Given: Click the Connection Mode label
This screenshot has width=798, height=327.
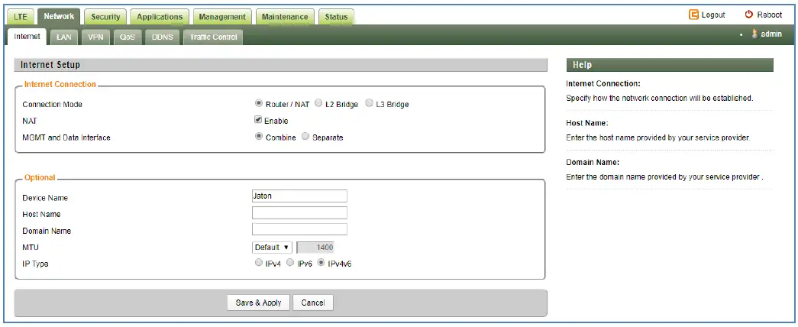Looking at the screenshot, I should (53, 105).
